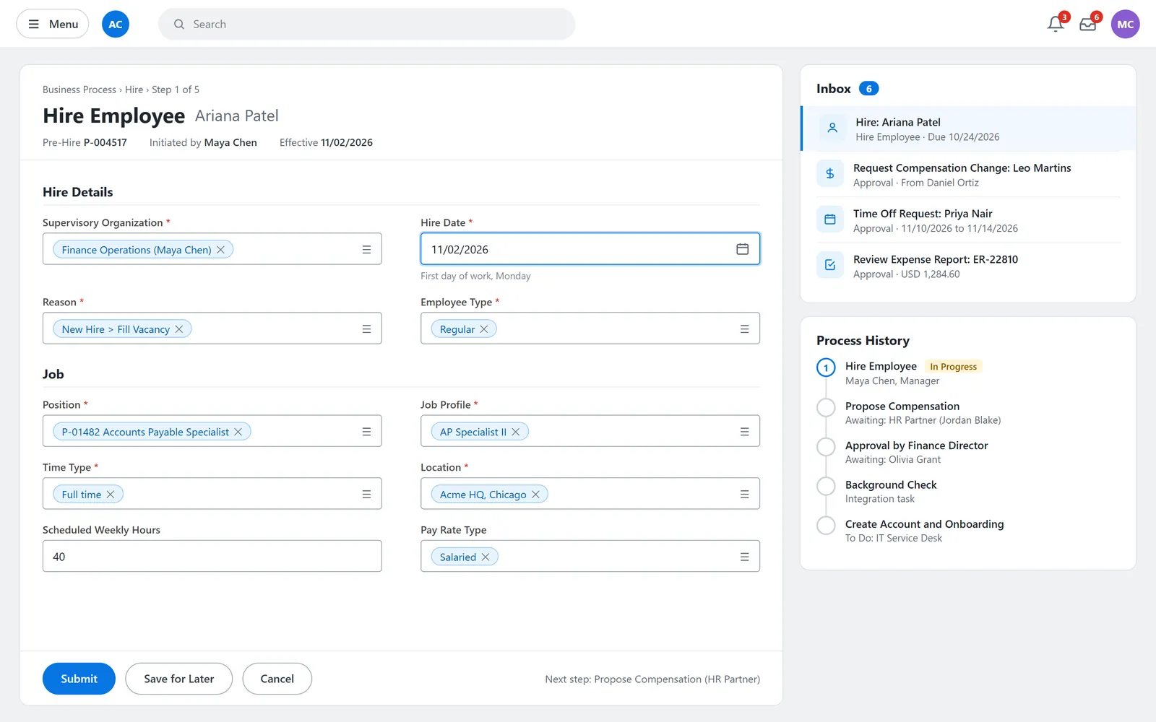1156x722 pixels.
Task: Remove the AP Specialist II chip
Action: click(x=516, y=432)
